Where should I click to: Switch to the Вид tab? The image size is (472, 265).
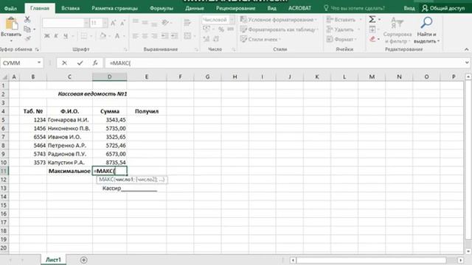tap(271, 8)
